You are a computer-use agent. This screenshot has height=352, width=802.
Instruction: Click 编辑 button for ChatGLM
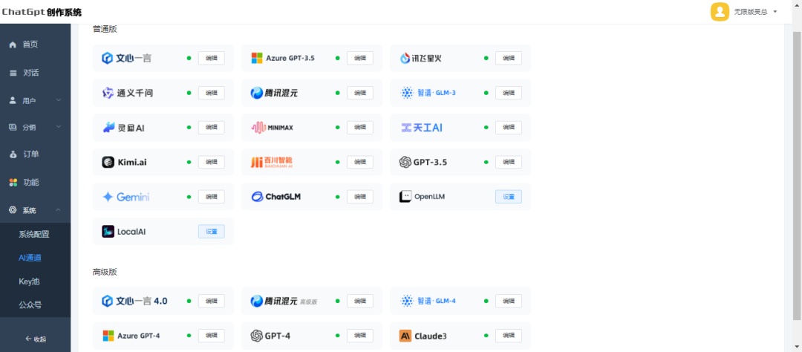pos(360,197)
